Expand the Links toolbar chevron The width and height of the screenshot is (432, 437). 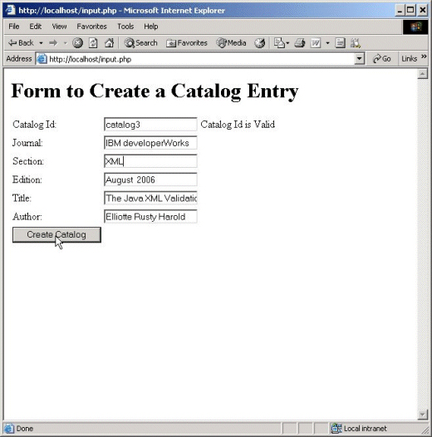(424, 56)
